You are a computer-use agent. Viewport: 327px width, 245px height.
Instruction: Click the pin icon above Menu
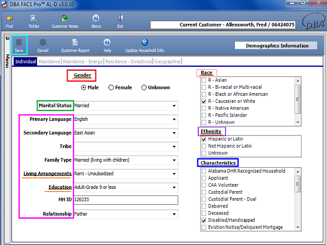click(7, 38)
